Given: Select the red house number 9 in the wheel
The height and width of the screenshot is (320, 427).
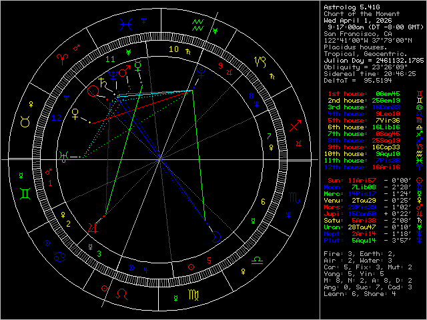Looking at the screenshot, I should [x=221, y=65].
